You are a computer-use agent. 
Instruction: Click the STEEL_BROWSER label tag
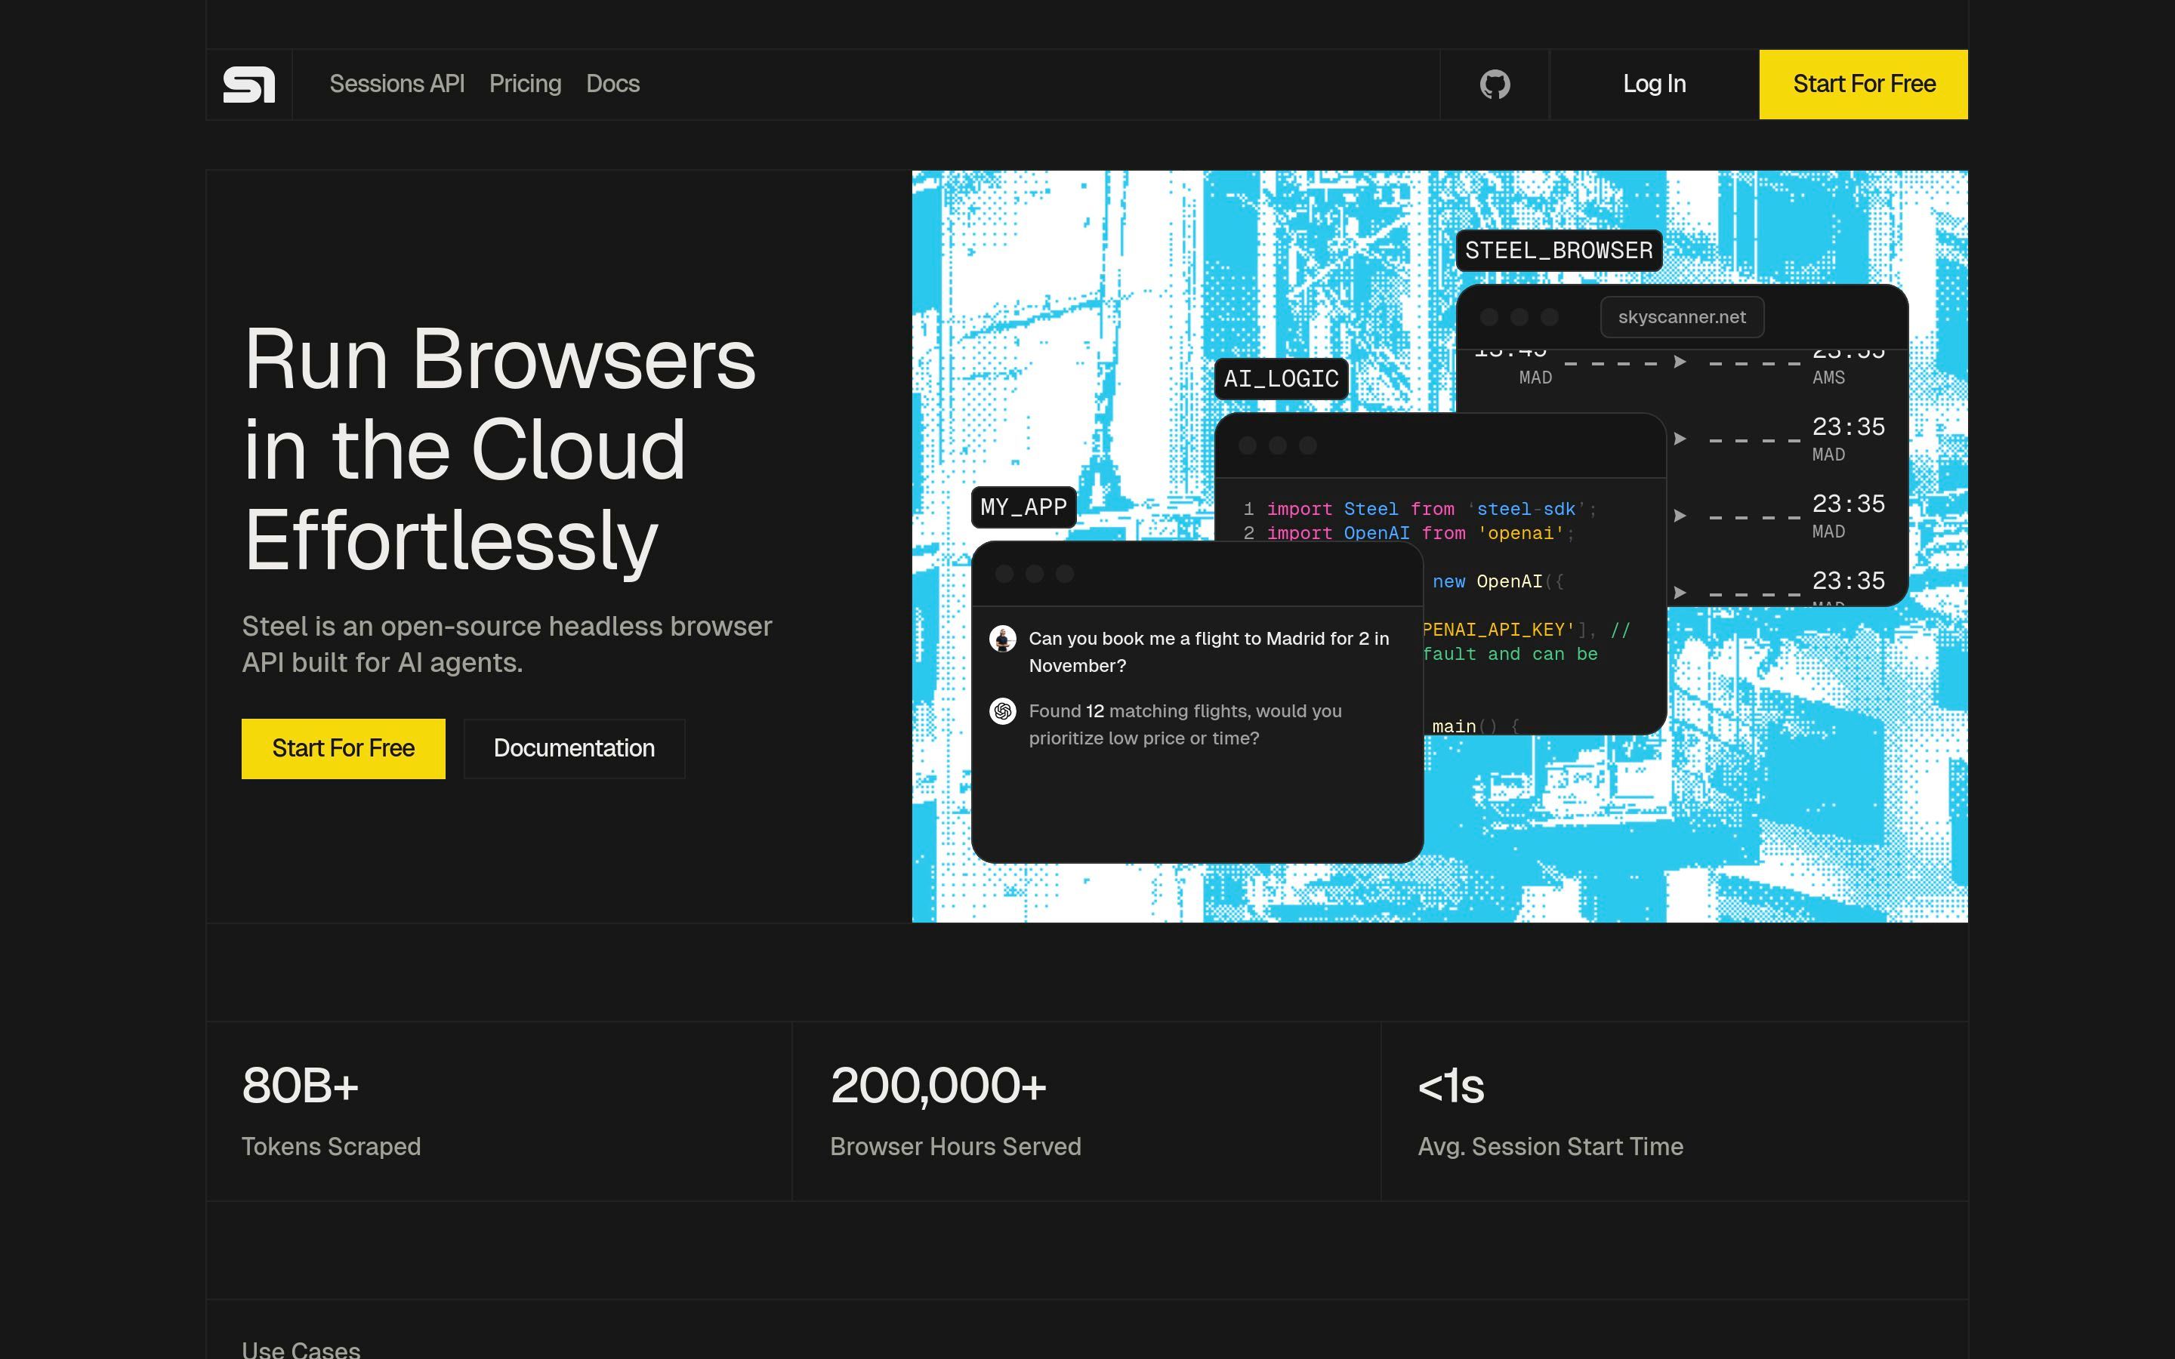(1559, 251)
